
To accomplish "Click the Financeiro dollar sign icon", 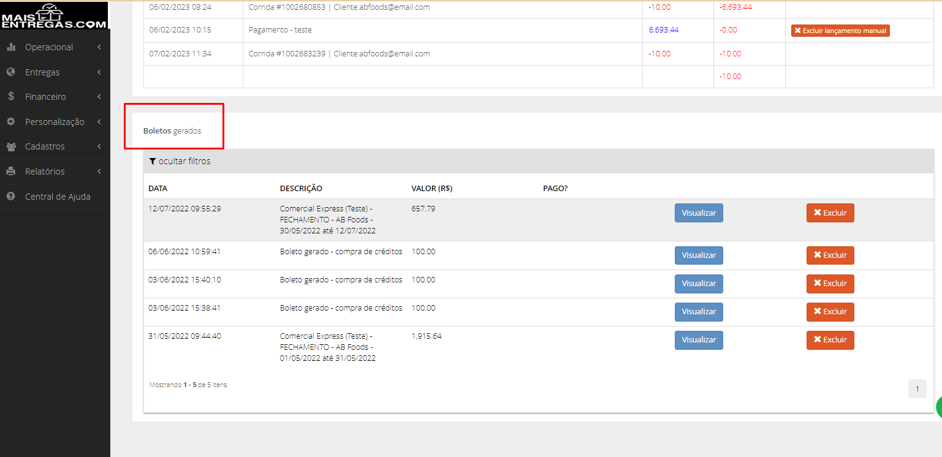I will point(11,96).
